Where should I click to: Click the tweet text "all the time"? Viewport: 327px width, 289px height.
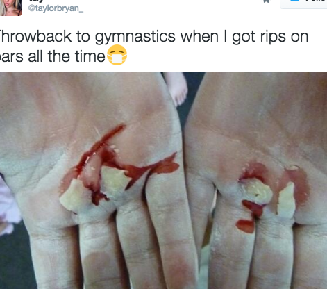(67, 56)
